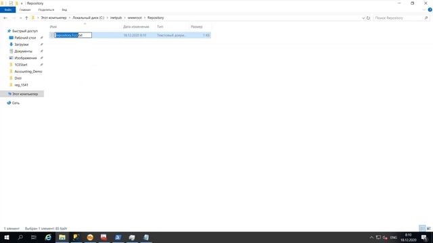Go up one folder level
Viewport: 433px width, 243px height.
pyautogui.click(x=26, y=18)
